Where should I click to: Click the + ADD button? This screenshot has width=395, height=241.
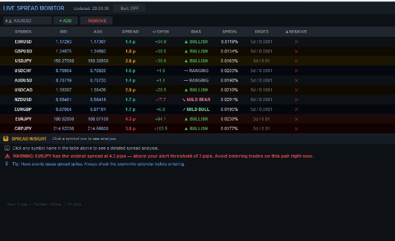(65, 20)
